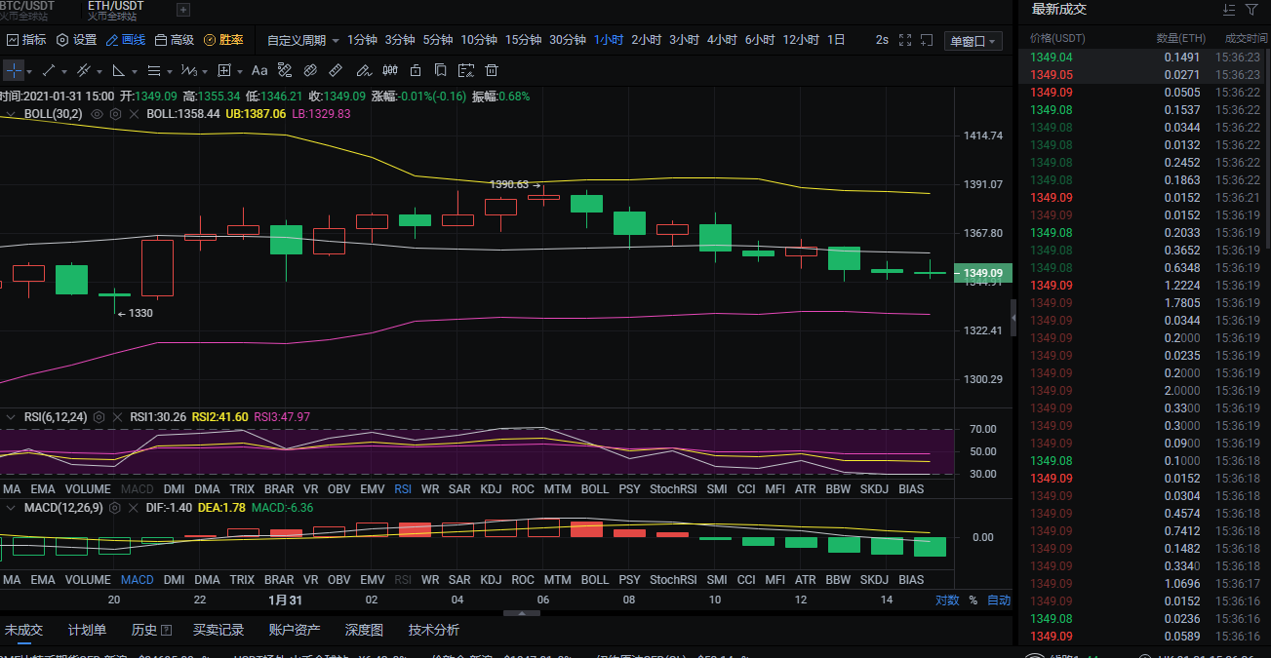The image size is (1271, 658).
Task: Toggle BOLL indicator visibility eye
Action: [97, 114]
